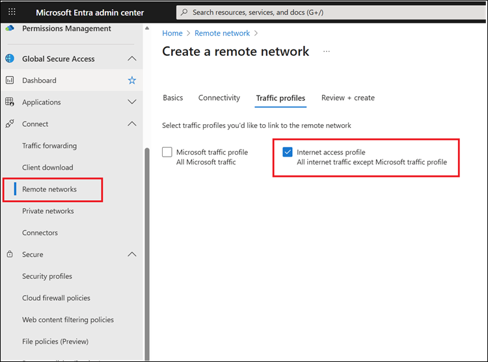
Task: Click the Dashboard icon in sidebar
Action: pos(10,81)
